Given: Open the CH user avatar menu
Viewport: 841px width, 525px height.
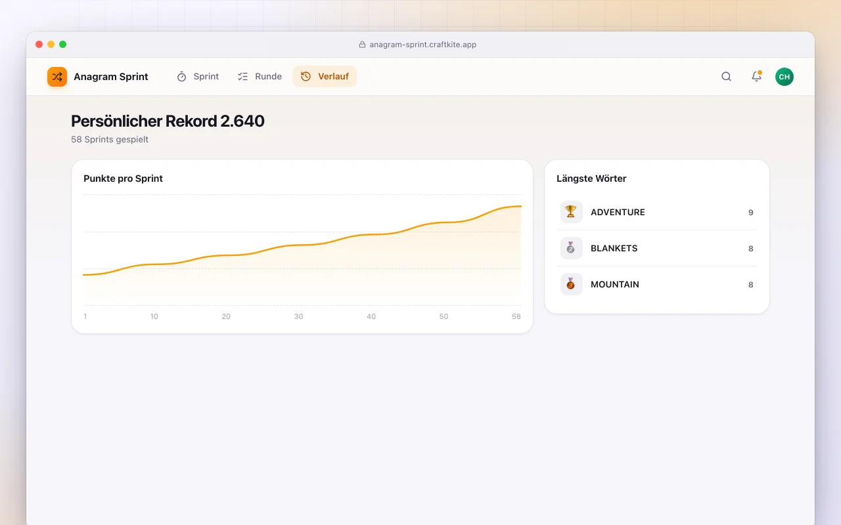Looking at the screenshot, I should coord(784,77).
